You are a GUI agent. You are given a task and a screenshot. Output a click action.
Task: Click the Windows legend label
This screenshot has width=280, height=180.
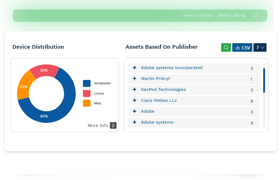pyautogui.click(x=102, y=83)
